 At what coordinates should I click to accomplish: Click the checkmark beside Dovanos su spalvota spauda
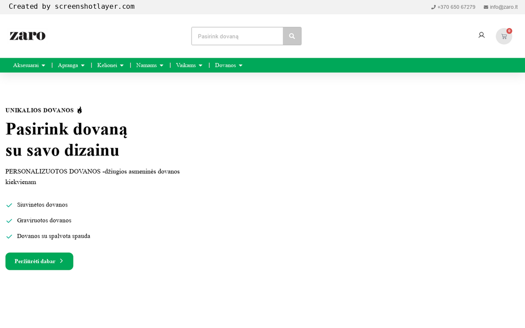(9, 237)
